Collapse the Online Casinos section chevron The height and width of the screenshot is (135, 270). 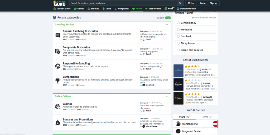pos(167,96)
